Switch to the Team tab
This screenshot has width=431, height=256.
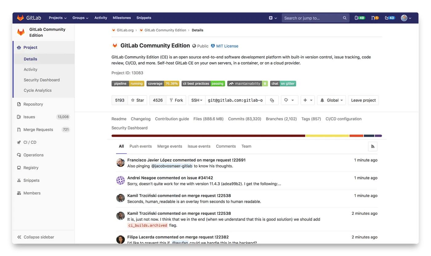click(246, 146)
